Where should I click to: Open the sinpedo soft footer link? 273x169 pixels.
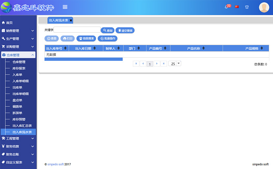tap(56, 164)
